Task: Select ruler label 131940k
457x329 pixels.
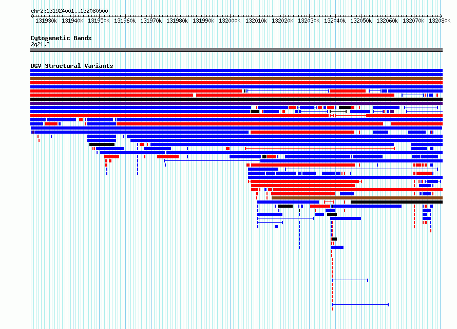Action: (x=72, y=21)
